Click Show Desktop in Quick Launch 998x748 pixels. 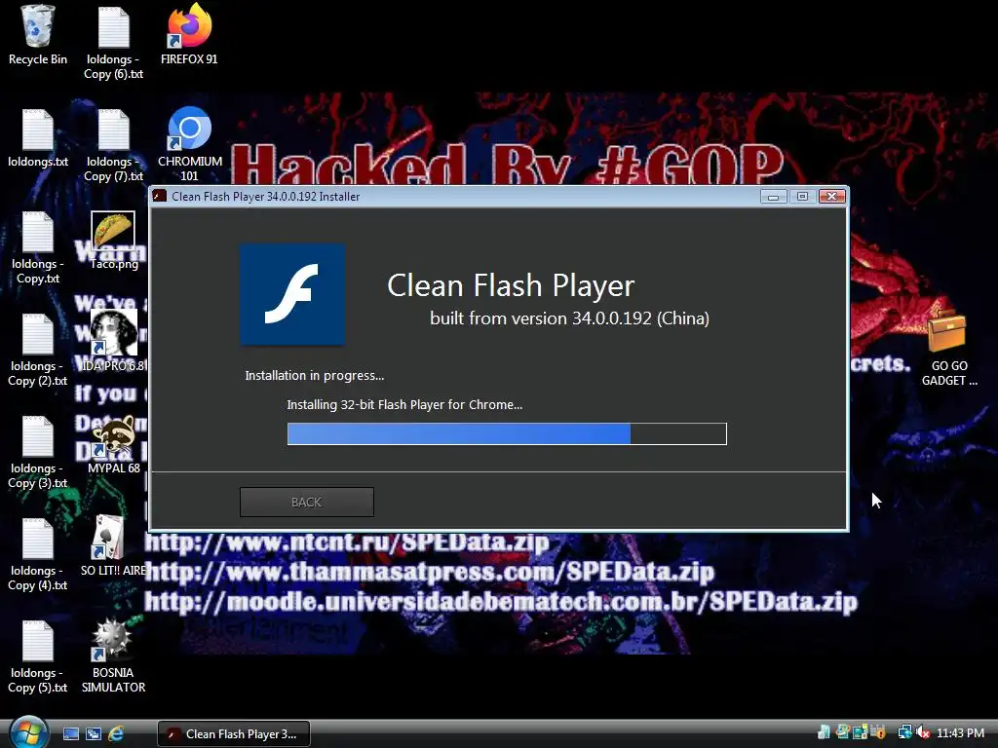click(x=70, y=734)
